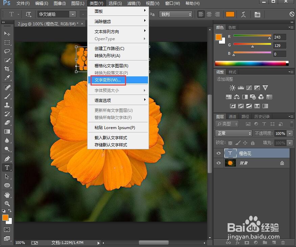Expand the 面板 submenu
The image size is (296, 247).
[x=118, y=11]
